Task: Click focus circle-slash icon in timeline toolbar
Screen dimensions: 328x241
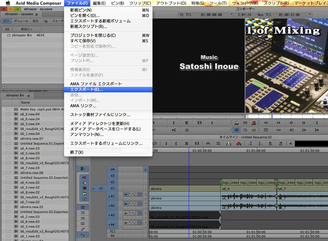Action: coord(155,143)
